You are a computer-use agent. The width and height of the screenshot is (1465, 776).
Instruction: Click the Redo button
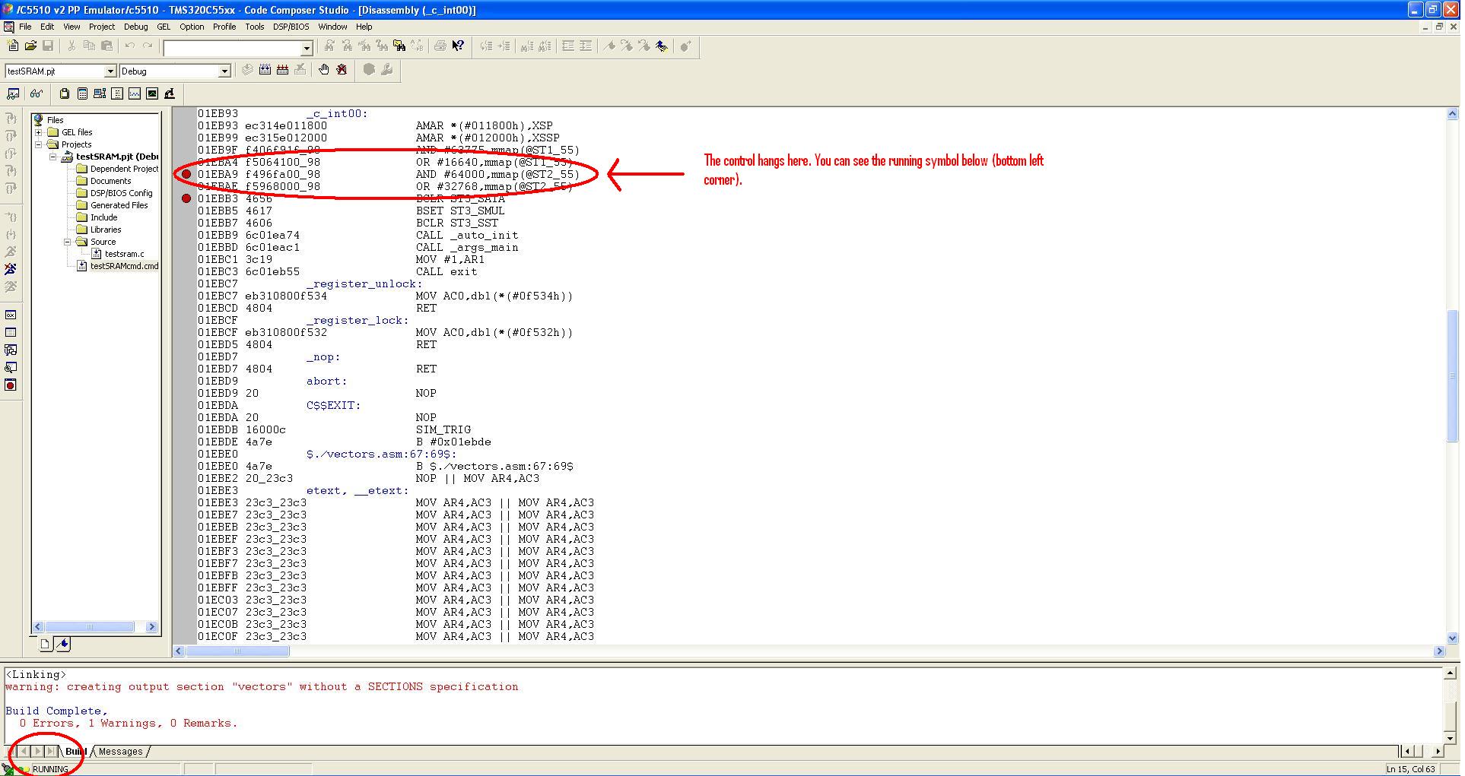click(148, 46)
